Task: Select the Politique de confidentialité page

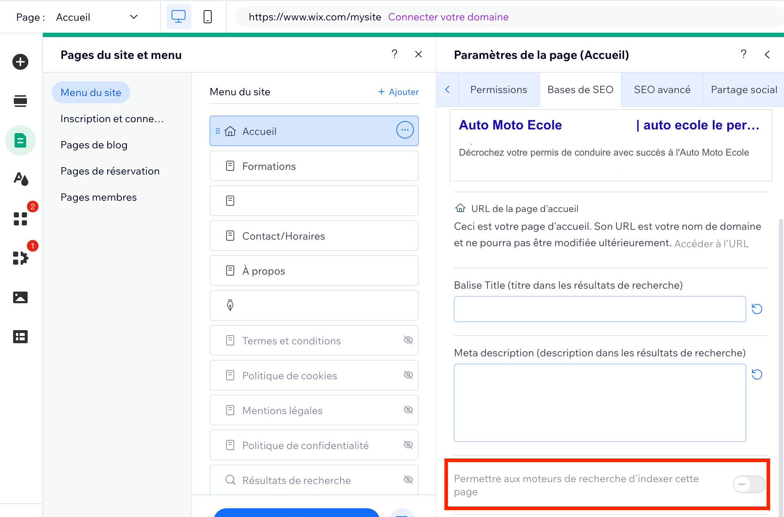Action: (x=314, y=445)
